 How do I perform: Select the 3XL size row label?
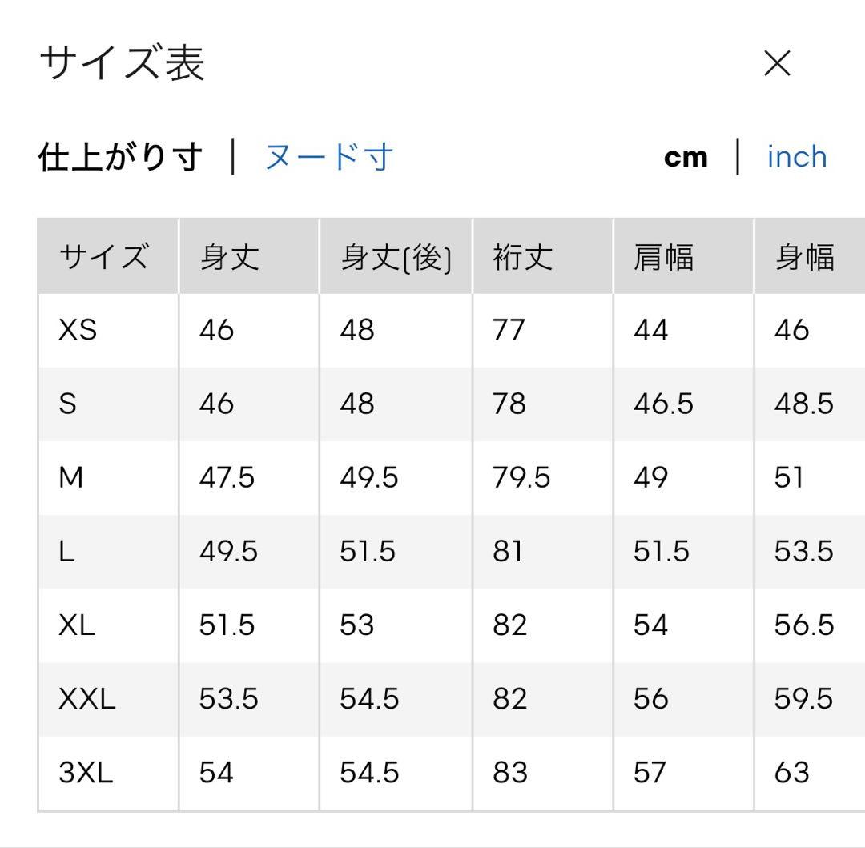pyautogui.click(x=86, y=773)
